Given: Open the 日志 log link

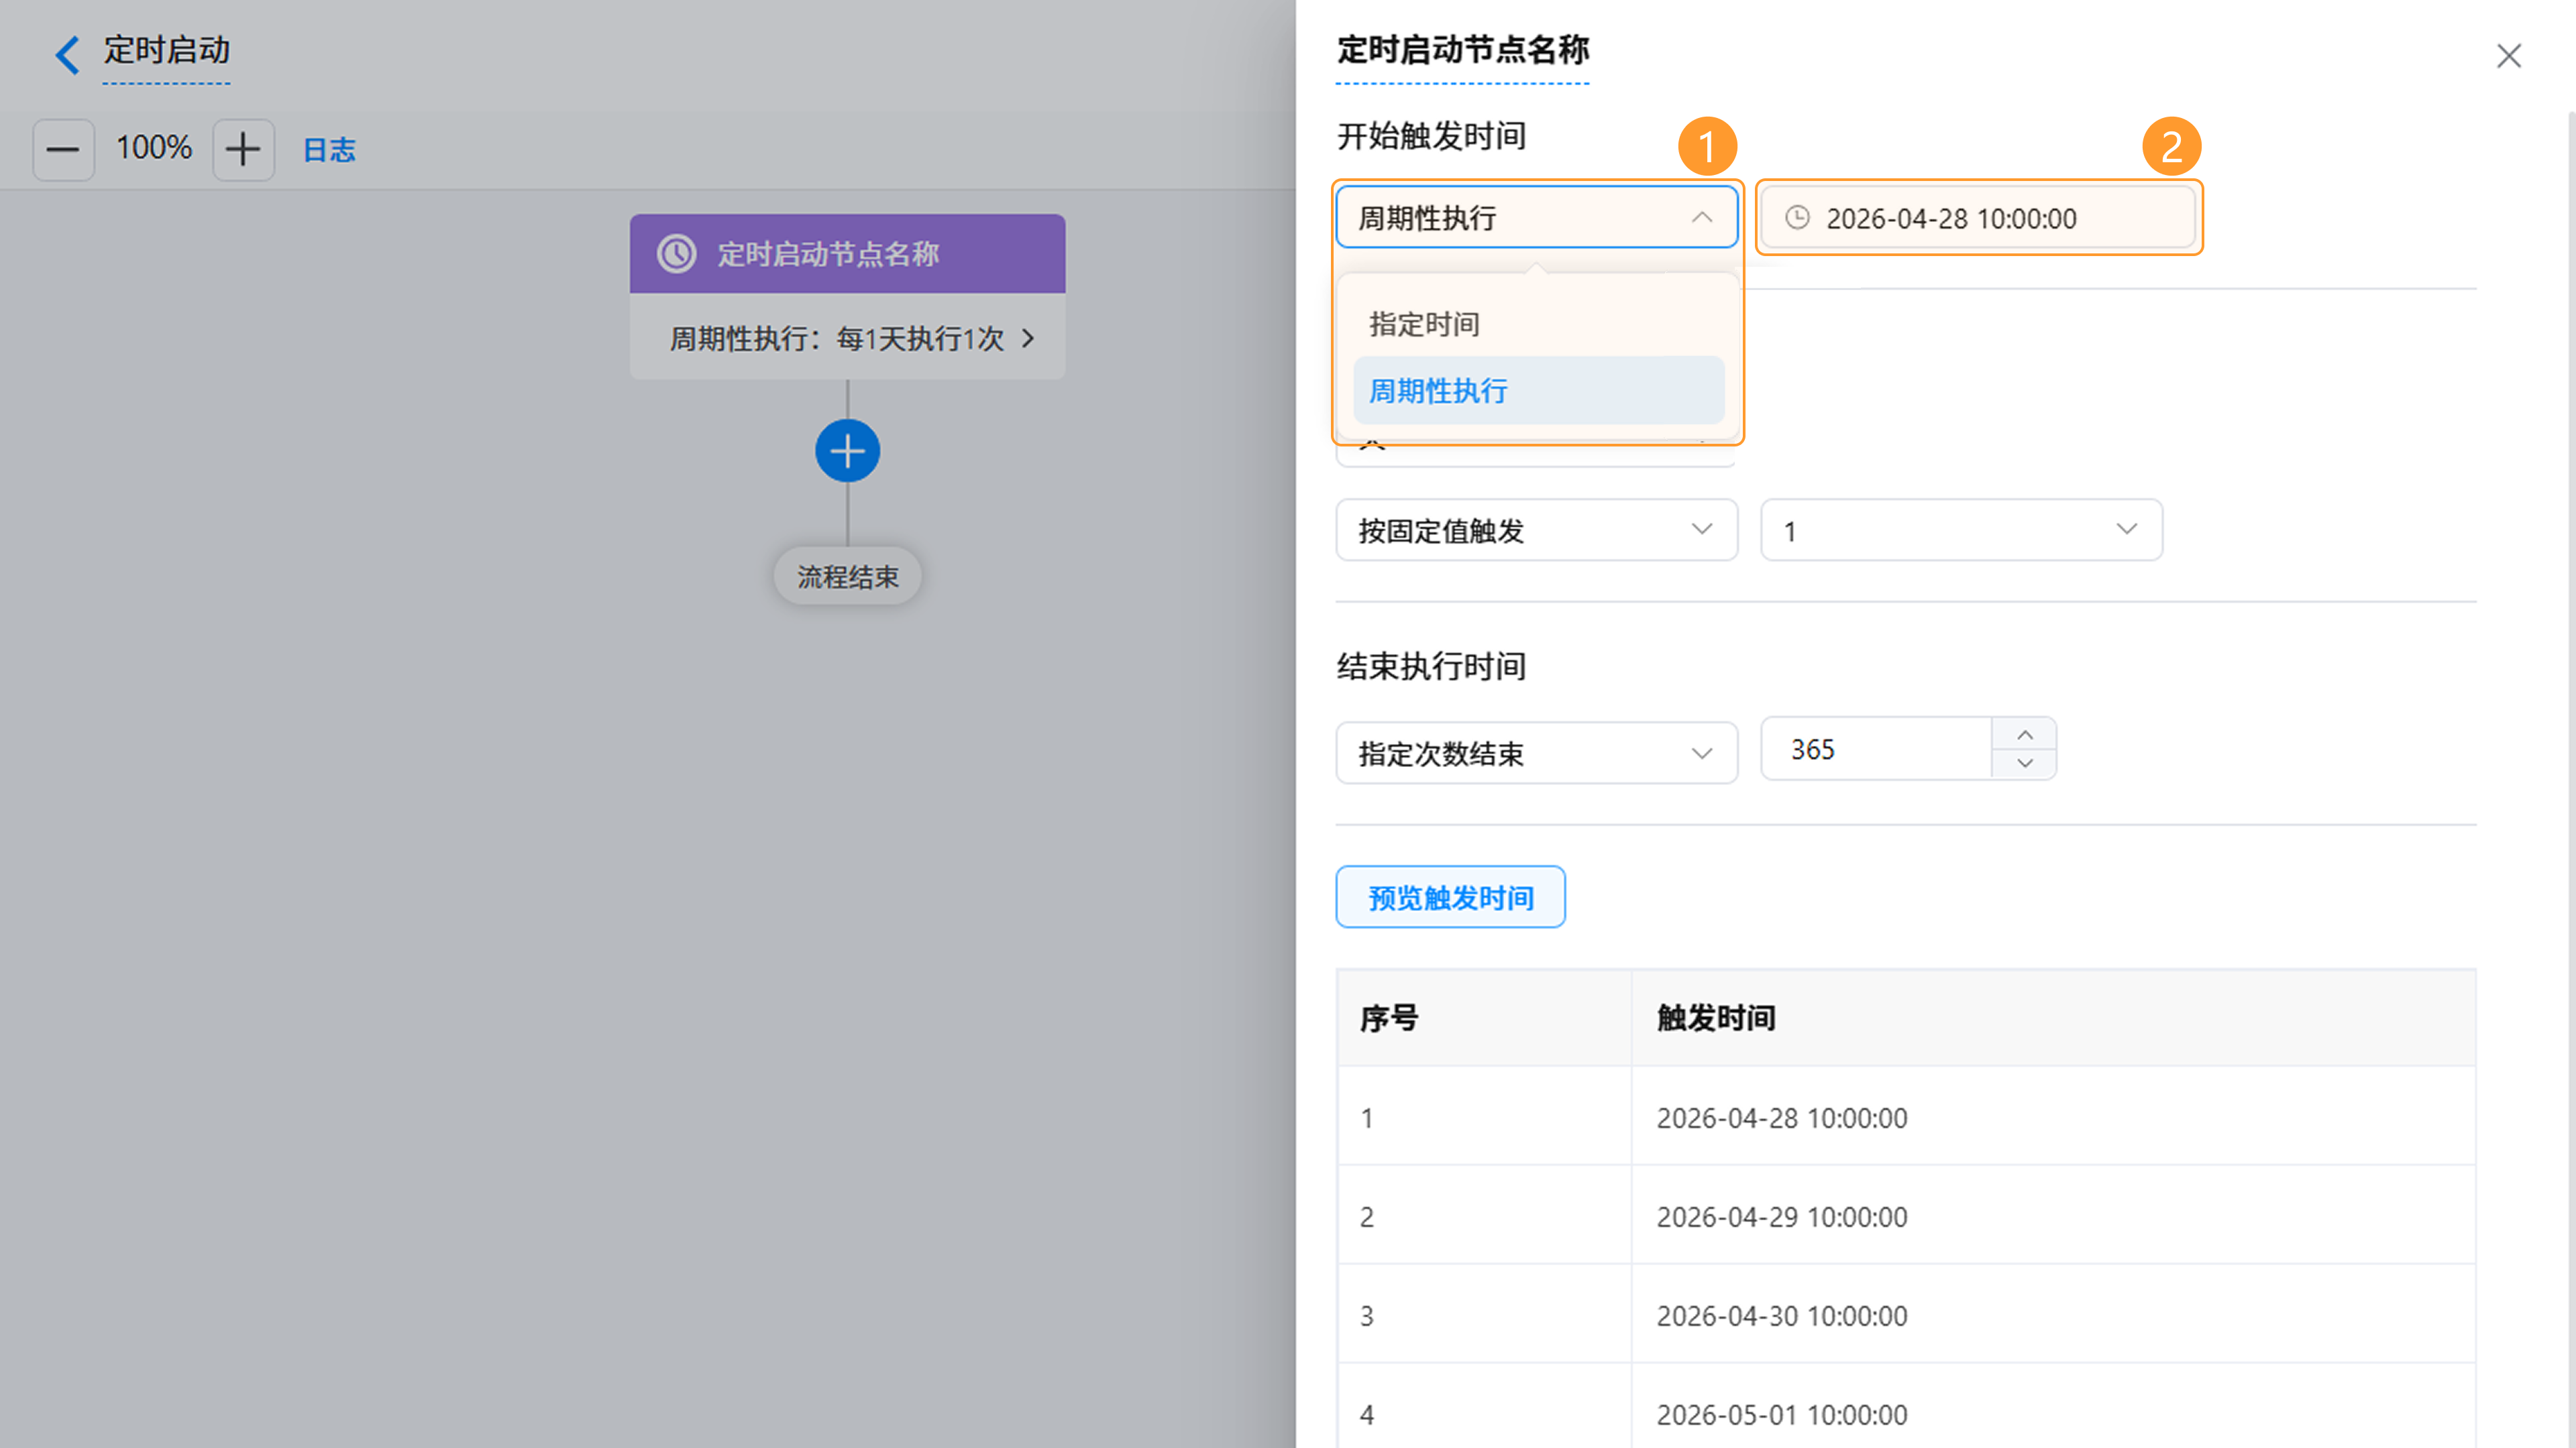Looking at the screenshot, I should pos(329,150).
